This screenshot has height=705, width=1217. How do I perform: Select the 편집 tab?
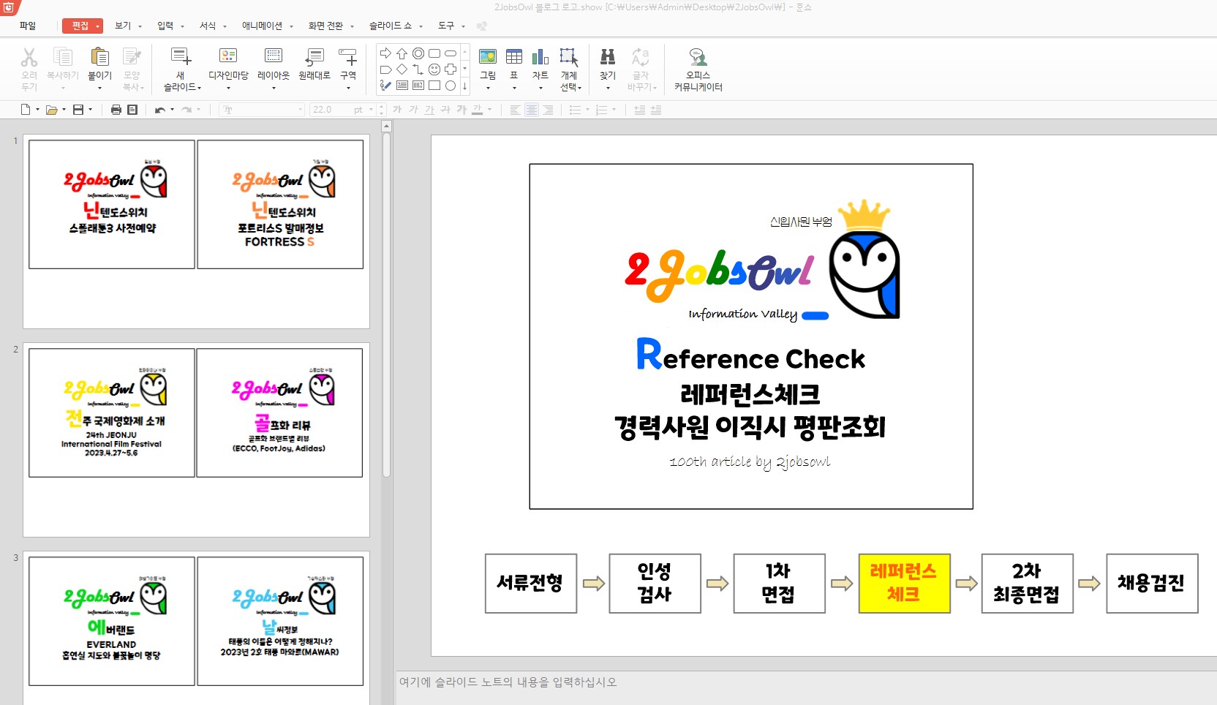pos(82,26)
